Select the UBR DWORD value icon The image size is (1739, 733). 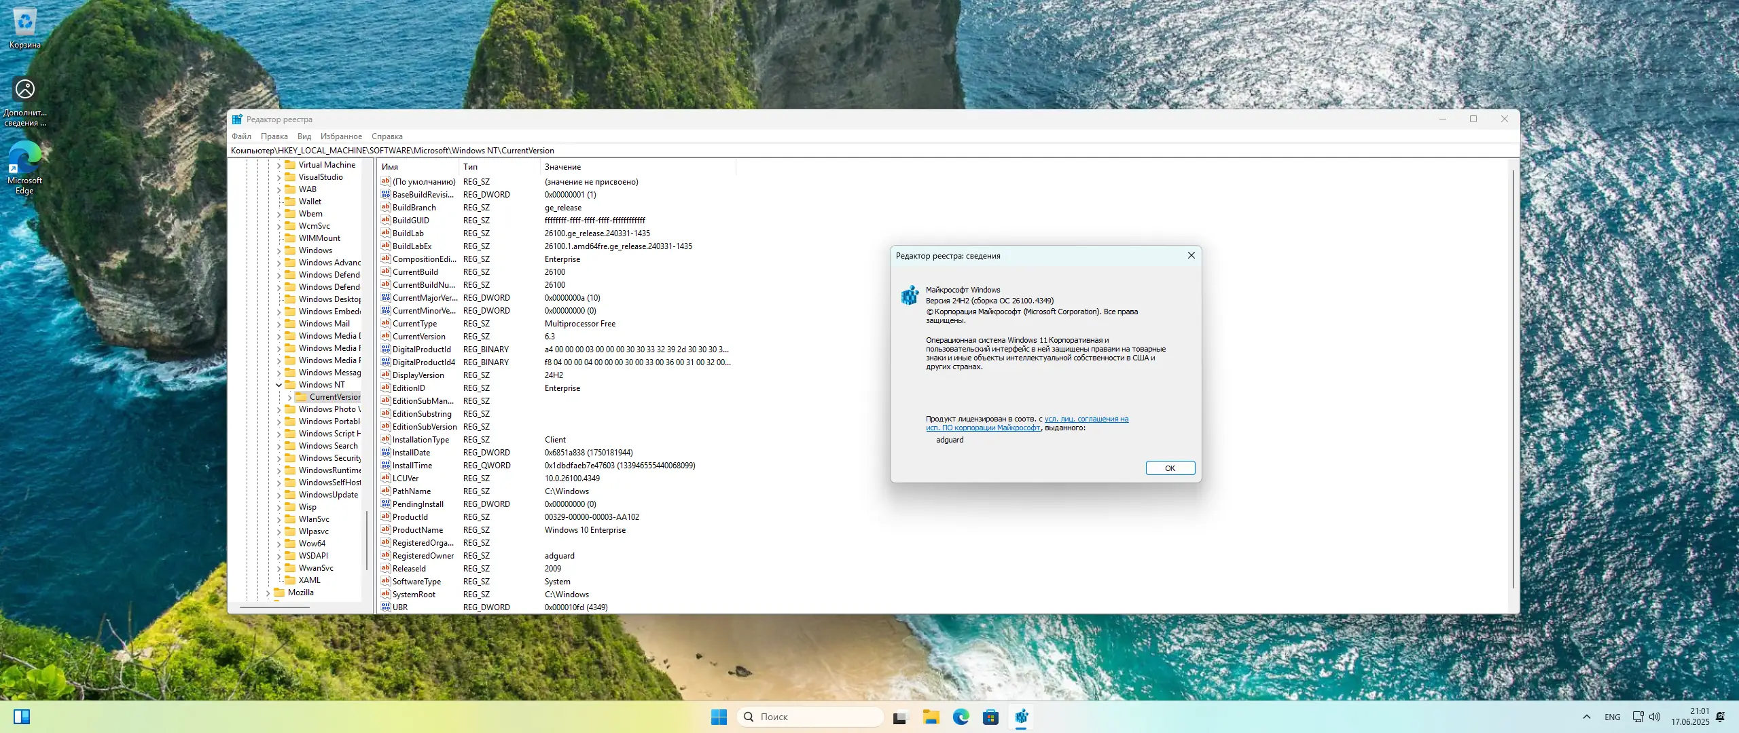coord(386,607)
